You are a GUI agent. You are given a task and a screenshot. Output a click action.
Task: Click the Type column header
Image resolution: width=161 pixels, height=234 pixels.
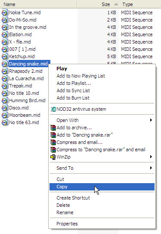[x=140, y=4]
